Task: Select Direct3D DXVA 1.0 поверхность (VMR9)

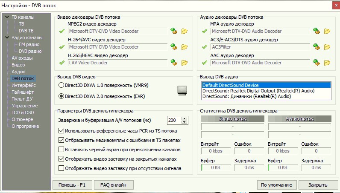Action: (61, 85)
